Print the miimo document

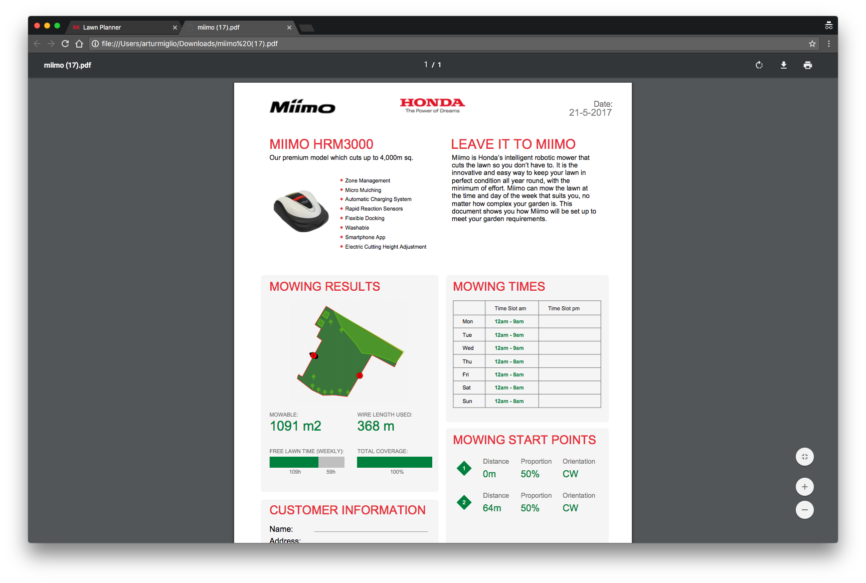tap(808, 65)
